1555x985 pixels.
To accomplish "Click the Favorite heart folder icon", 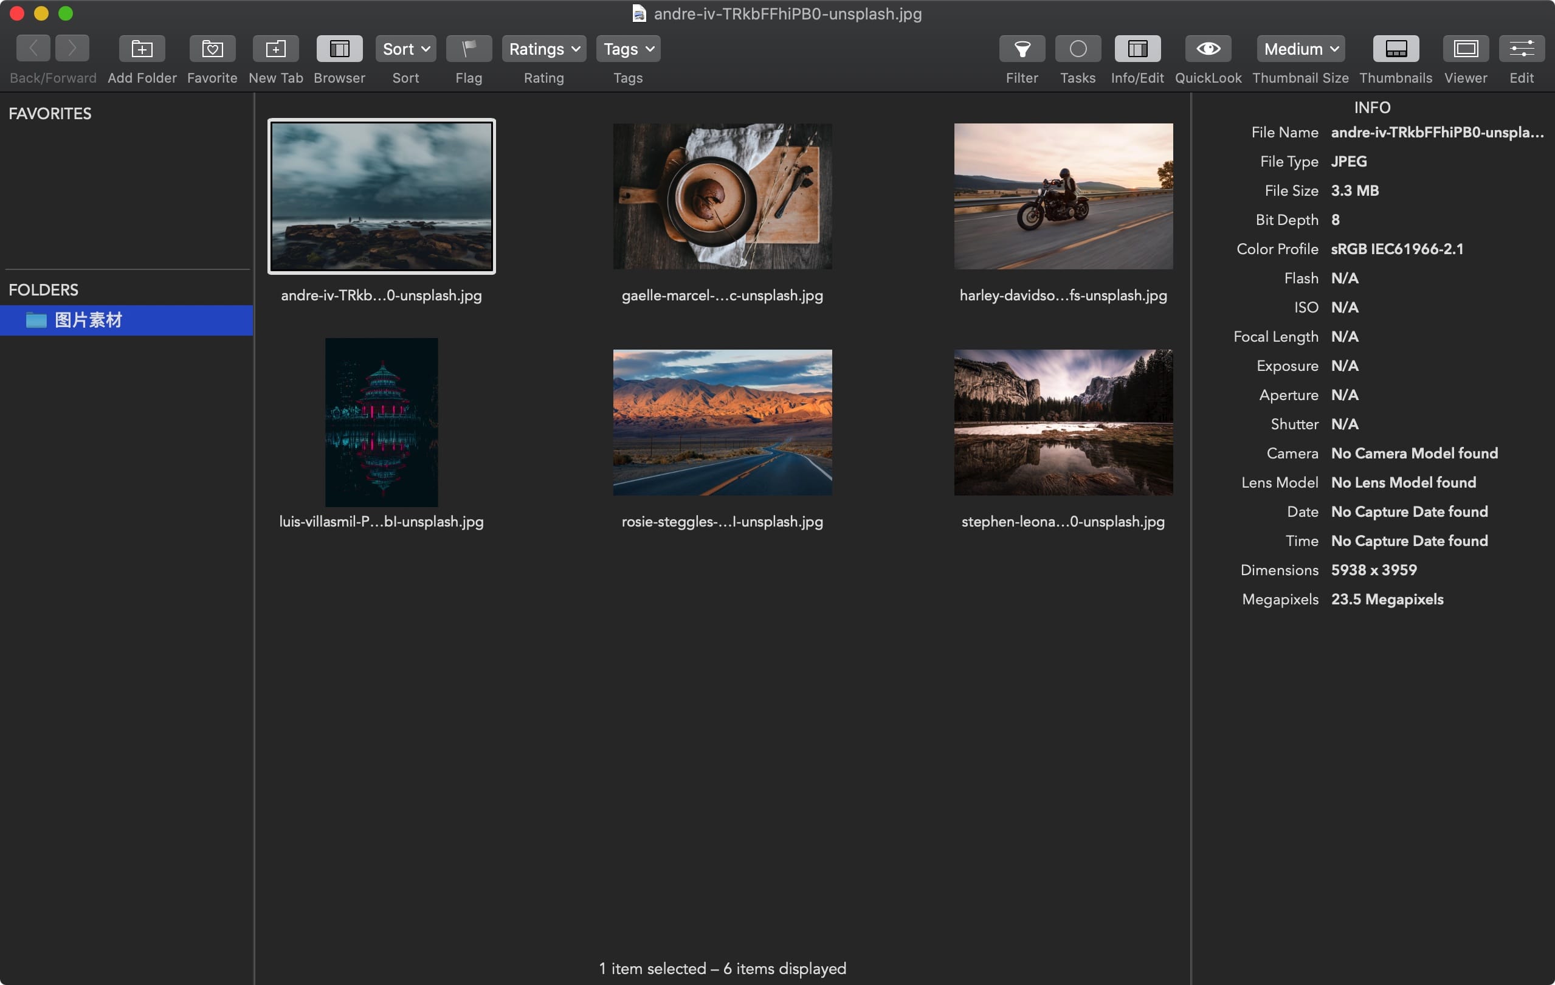I will 212,49.
